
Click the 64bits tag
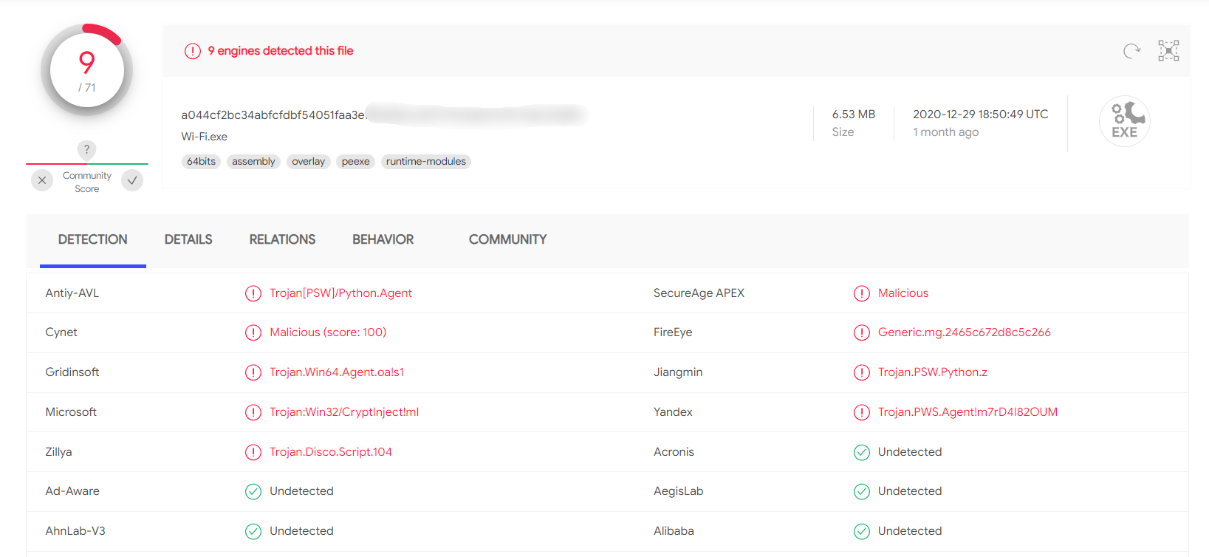click(201, 162)
